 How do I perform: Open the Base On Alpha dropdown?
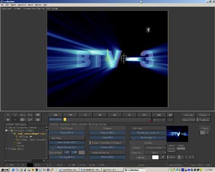click(155, 153)
